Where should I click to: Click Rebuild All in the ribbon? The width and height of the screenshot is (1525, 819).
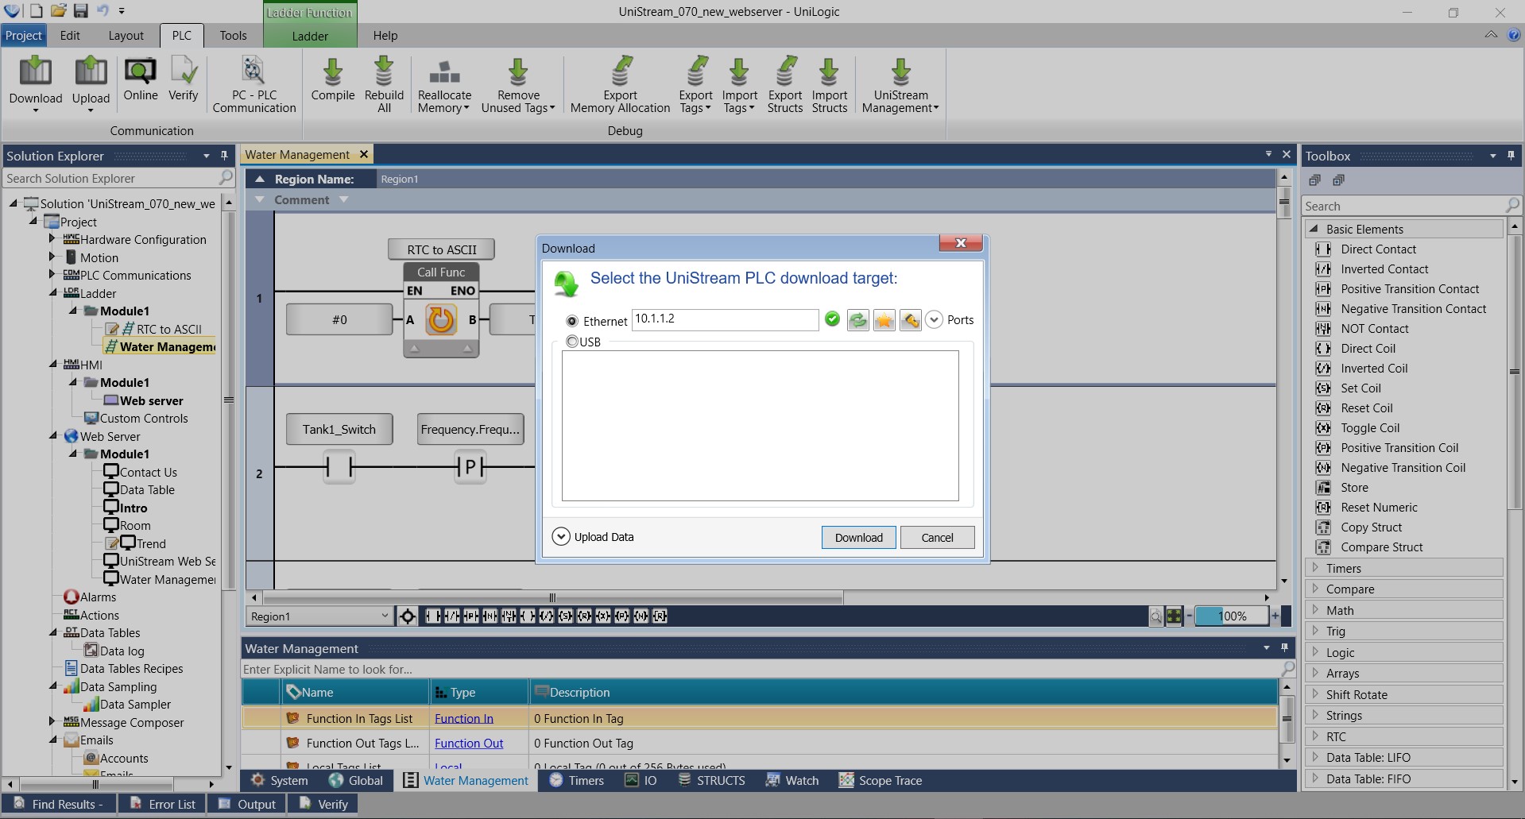384,84
